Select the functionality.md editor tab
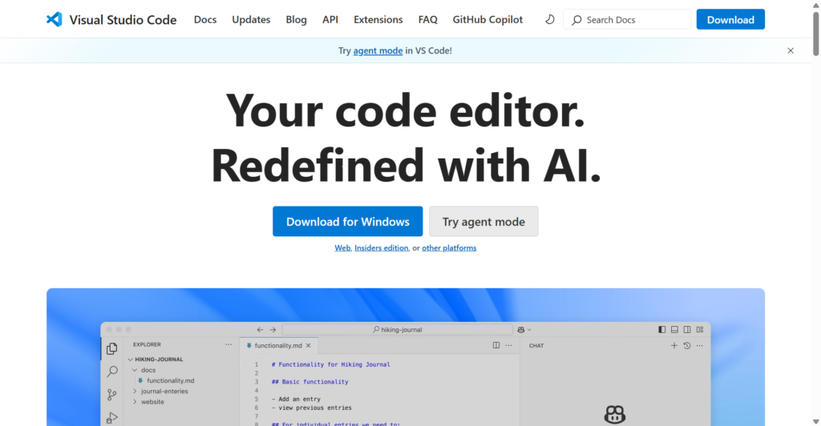The height and width of the screenshot is (426, 821). [278, 345]
